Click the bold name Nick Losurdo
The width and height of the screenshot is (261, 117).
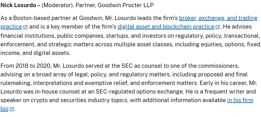tap(19, 5)
